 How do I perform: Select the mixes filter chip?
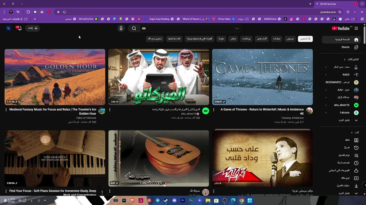(x=277, y=39)
